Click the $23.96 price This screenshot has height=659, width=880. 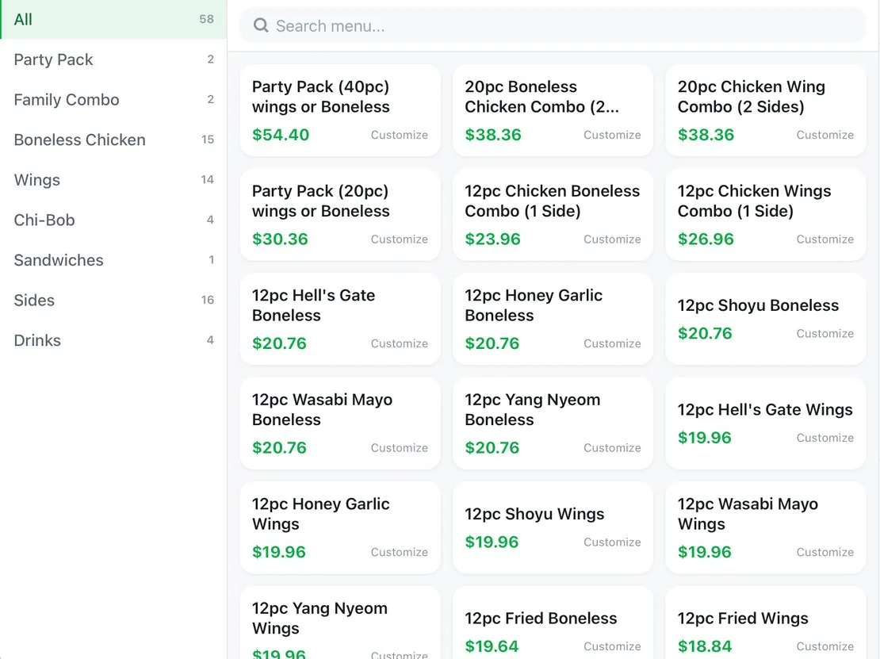coord(493,239)
